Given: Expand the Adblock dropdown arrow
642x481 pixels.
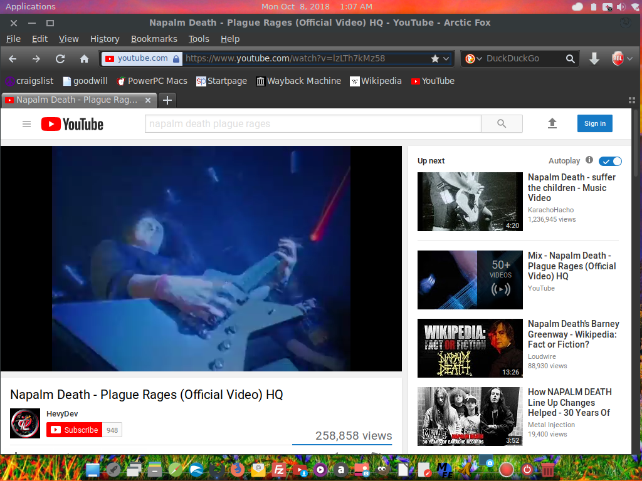Looking at the screenshot, I should point(629,58).
